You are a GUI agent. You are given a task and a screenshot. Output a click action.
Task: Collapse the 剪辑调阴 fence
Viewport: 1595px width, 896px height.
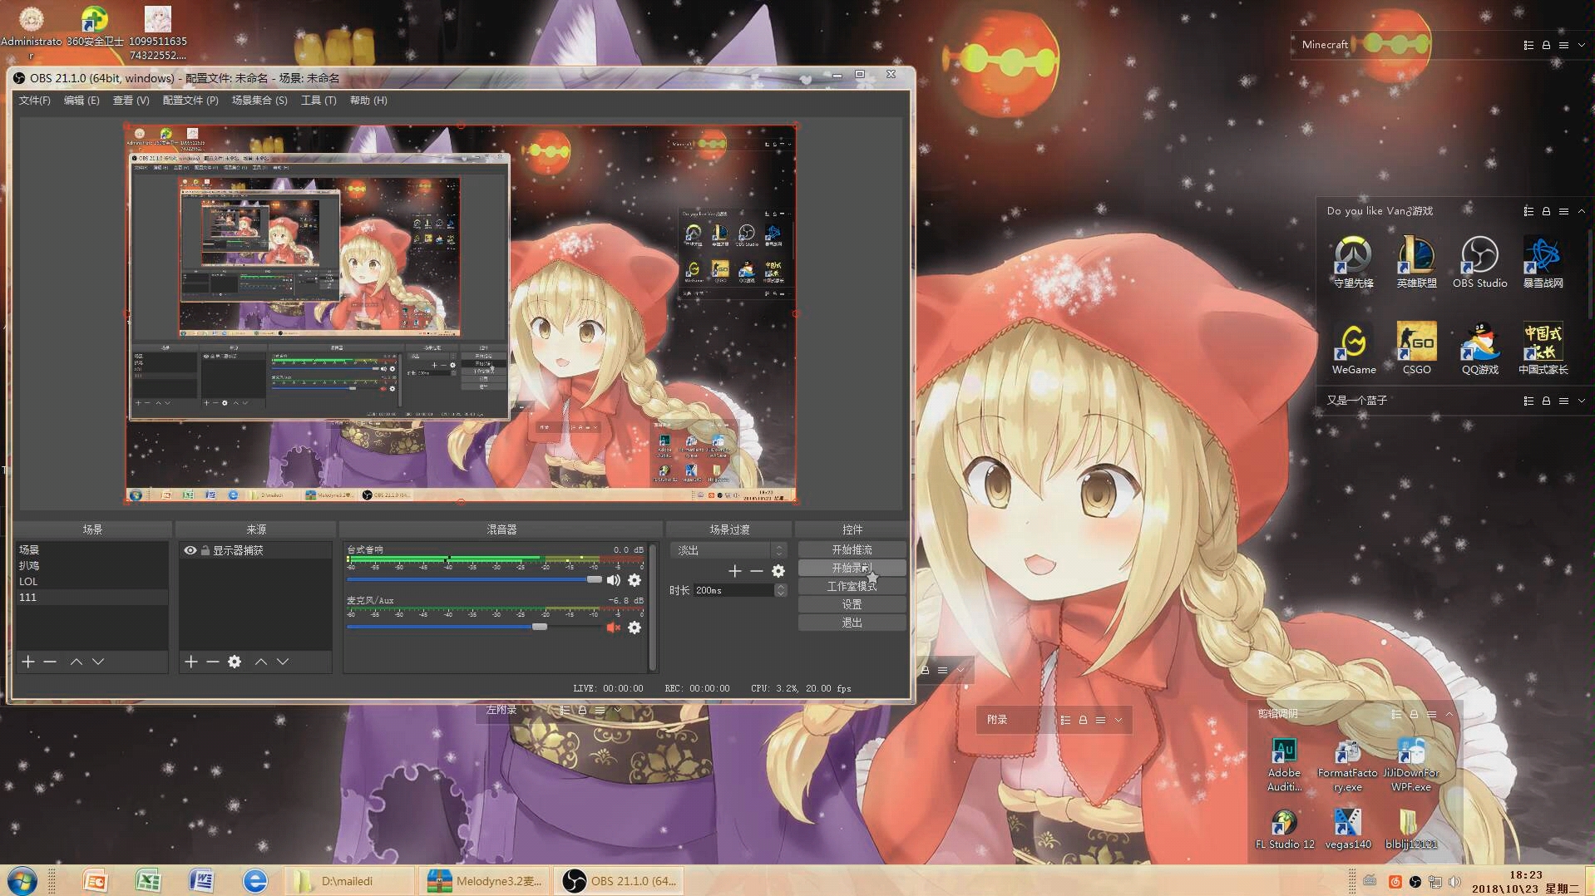(1449, 714)
